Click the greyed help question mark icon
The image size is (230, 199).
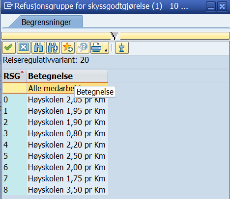[83, 48]
